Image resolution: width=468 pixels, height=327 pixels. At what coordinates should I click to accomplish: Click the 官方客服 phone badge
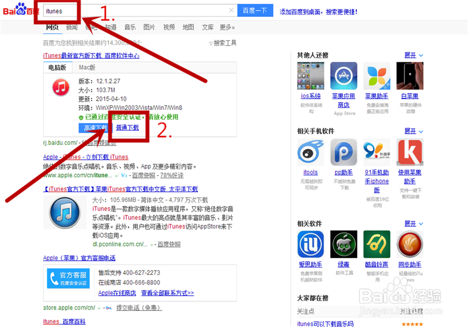68,278
